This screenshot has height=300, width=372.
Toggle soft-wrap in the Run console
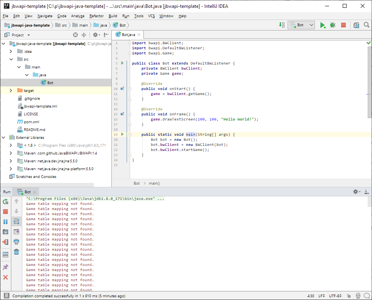coord(16,221)
